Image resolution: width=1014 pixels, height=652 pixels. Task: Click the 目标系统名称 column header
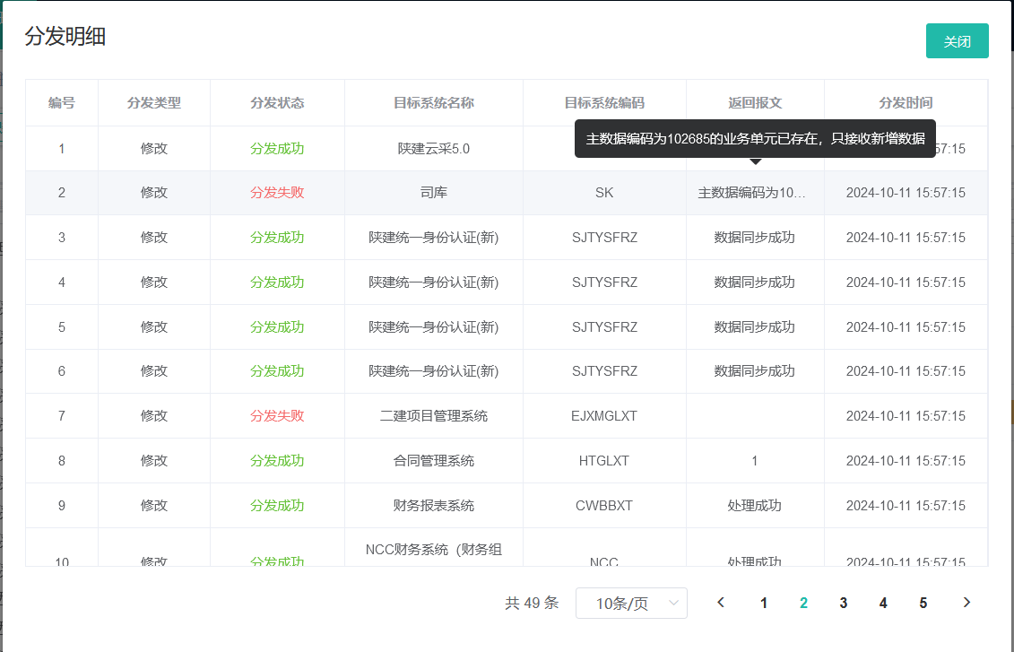434,103
